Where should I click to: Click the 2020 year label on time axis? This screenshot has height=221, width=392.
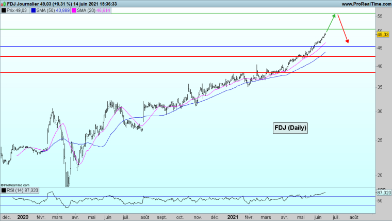pos(23,217)
